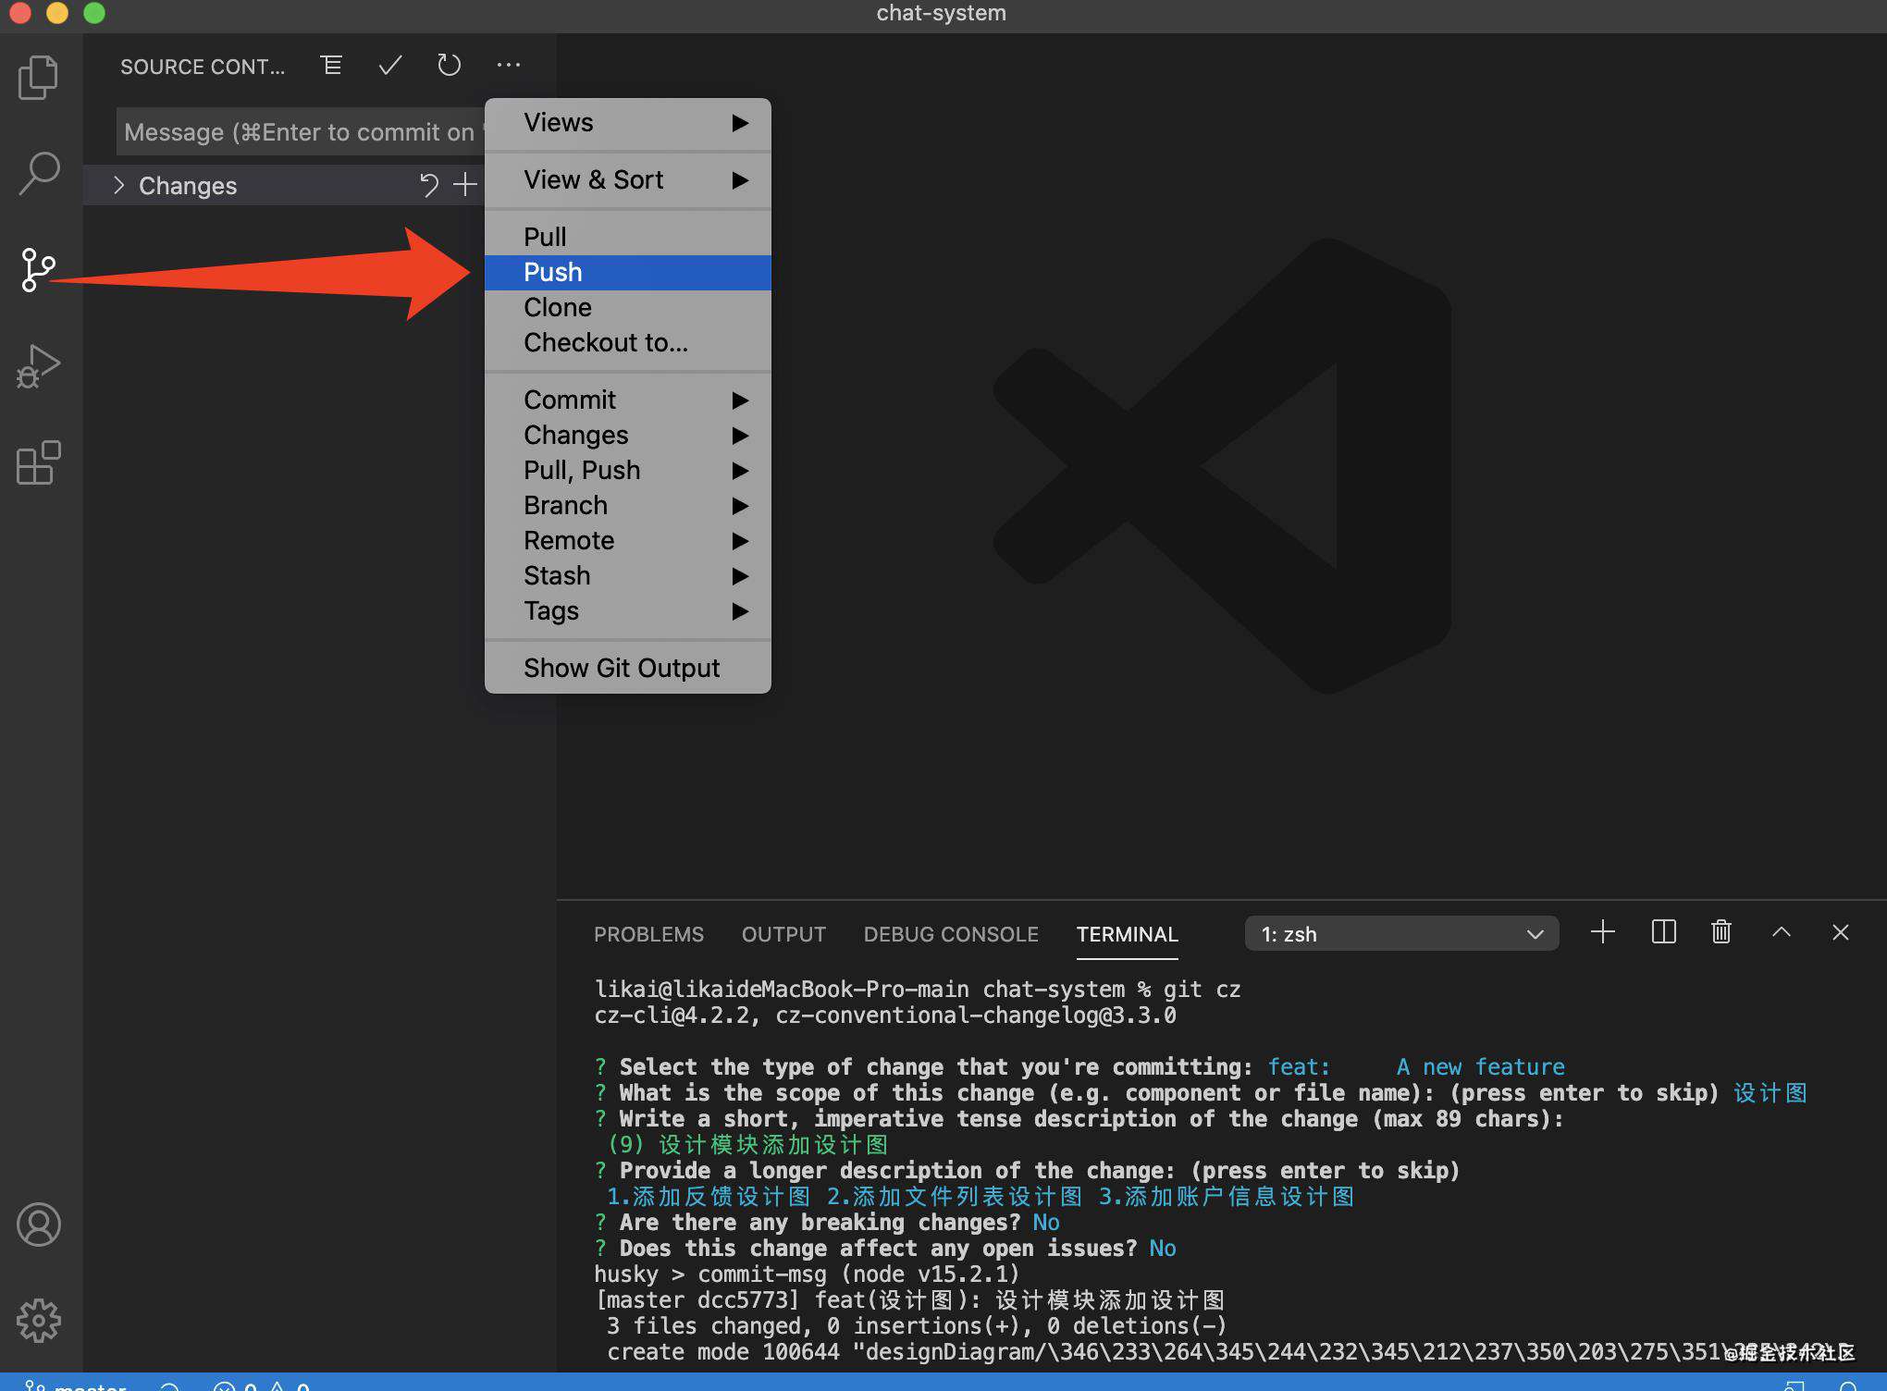The height and width of the screenshot is (1391, 1887).
Task: Expand the Stash submenu
Action: pos(627,576)
